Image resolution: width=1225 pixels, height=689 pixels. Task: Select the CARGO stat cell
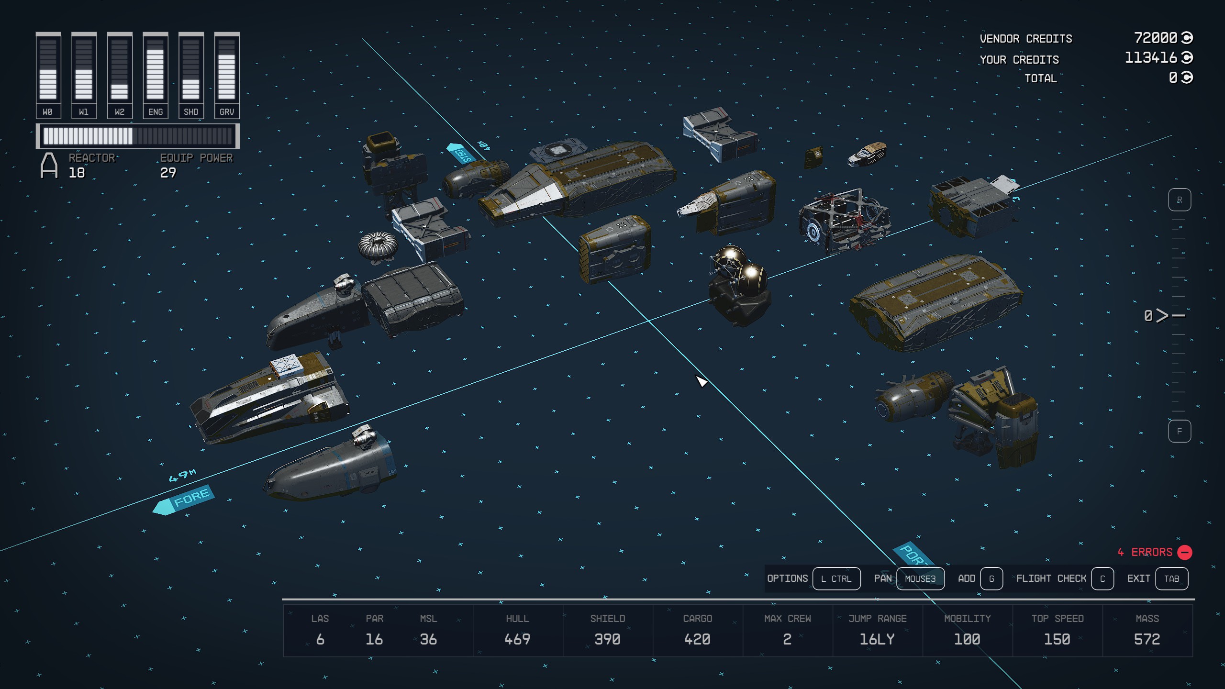(697, 630)
